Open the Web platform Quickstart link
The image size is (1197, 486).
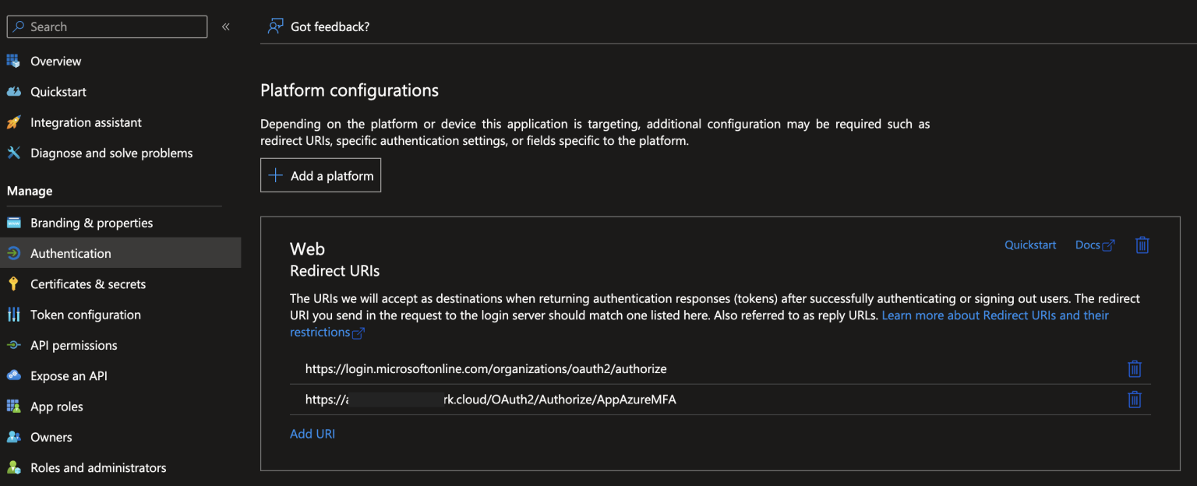[1029, 245]
